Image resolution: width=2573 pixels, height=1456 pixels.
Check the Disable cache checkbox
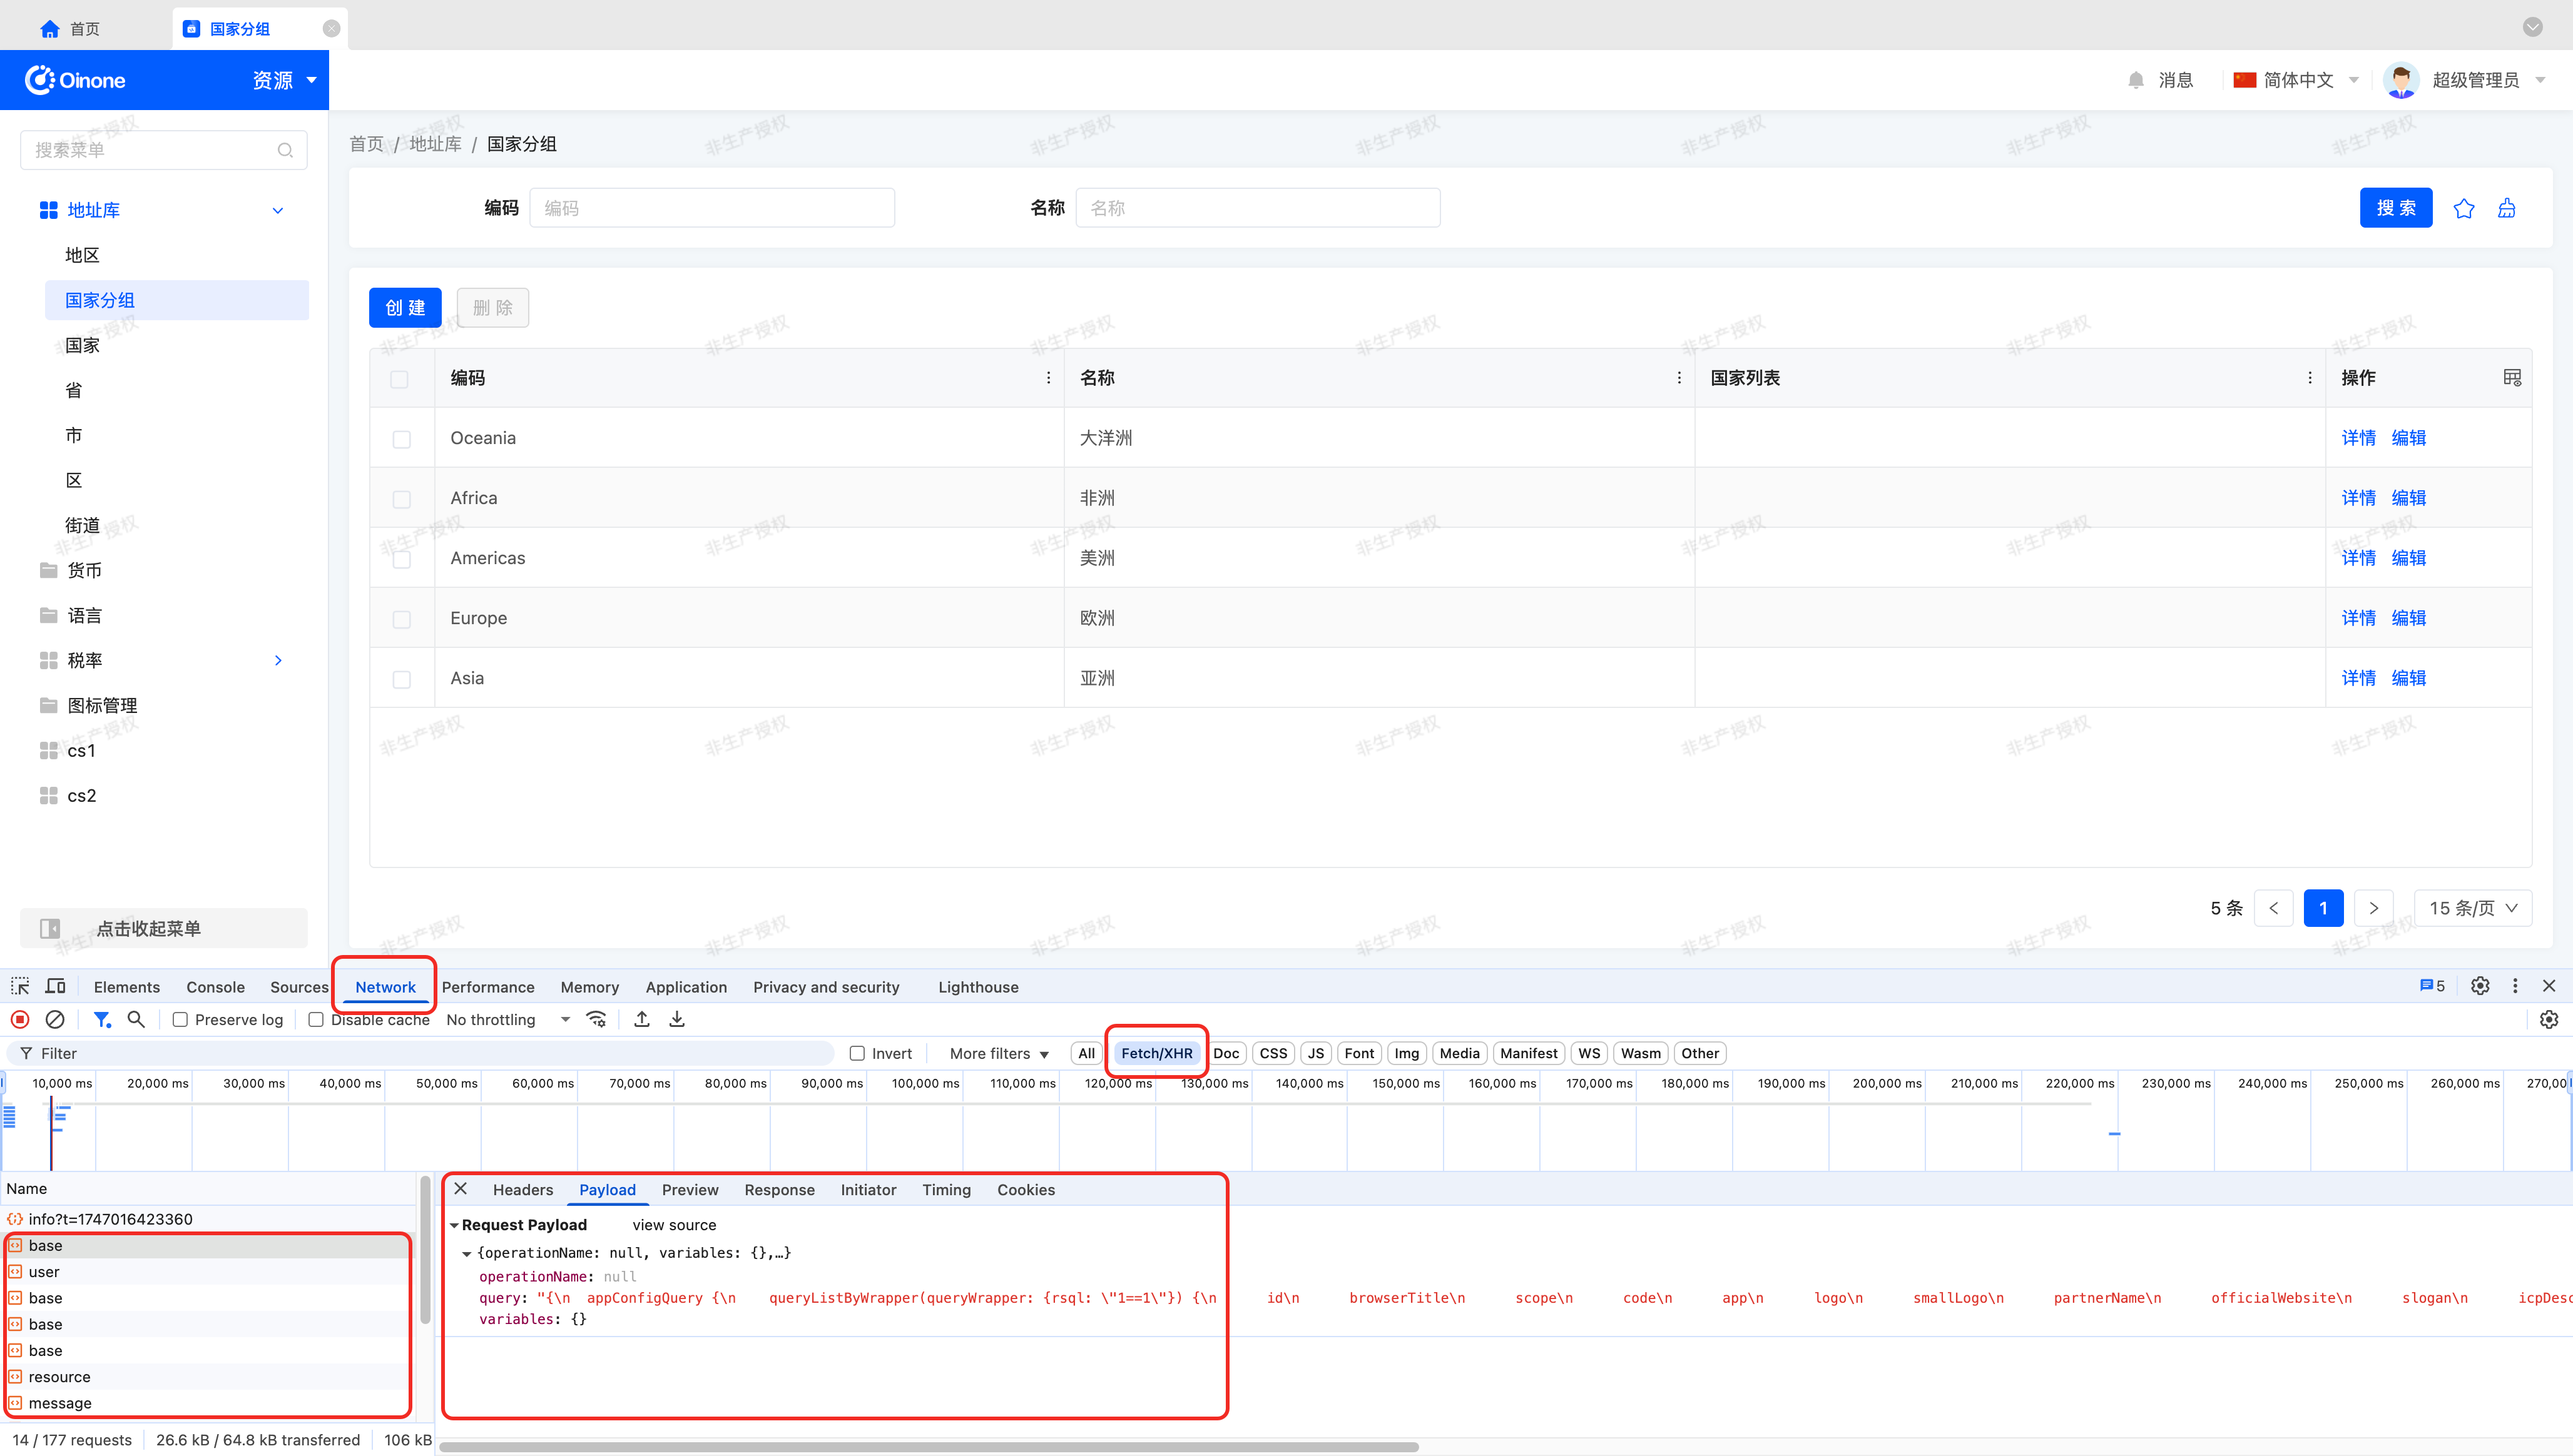[x=316, y=1020]
